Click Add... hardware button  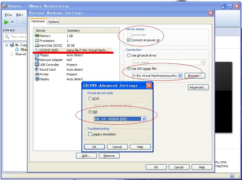(x=86, y=156)
